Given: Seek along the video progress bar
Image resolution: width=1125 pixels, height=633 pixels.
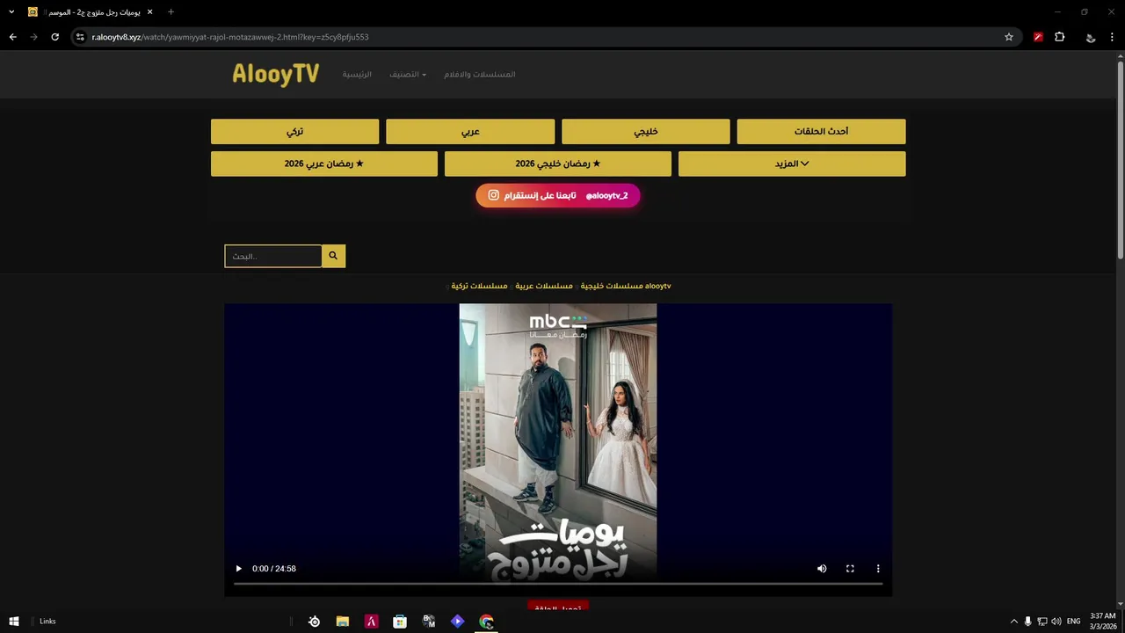Looking at the screenshot, I should (x=558, y=584).
